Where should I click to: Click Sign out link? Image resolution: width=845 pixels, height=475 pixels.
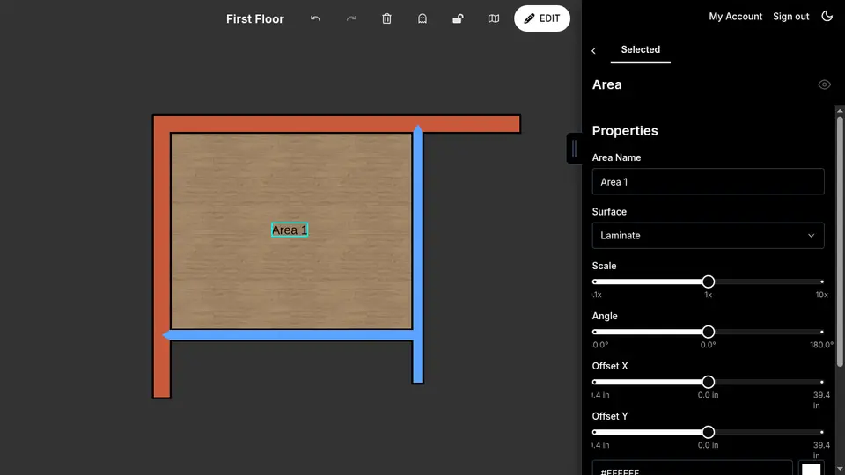[790, 17]
